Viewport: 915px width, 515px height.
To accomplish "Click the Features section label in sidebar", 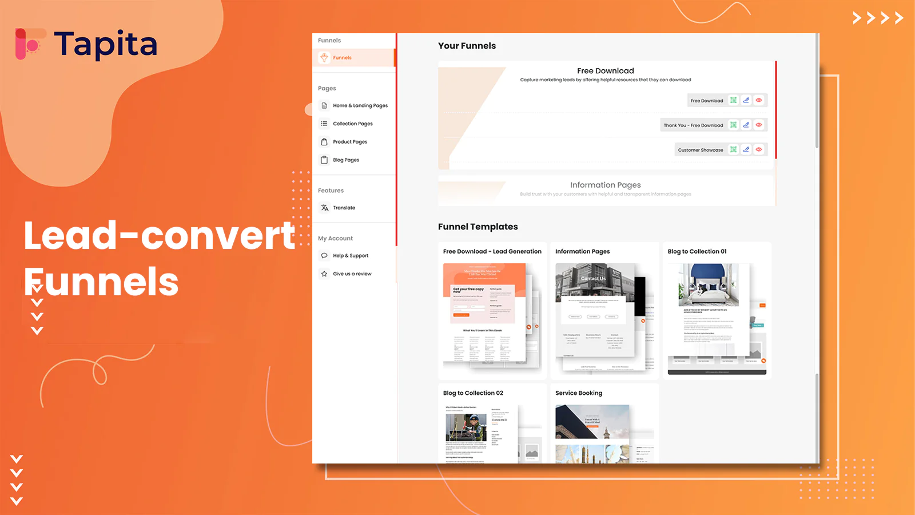I will tap(331, 191).
